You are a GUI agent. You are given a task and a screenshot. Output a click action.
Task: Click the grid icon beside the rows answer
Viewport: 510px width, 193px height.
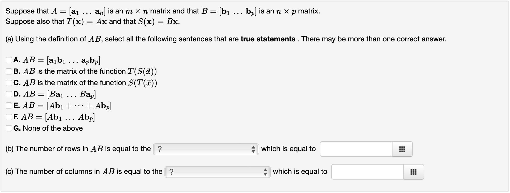coord(402,149)
